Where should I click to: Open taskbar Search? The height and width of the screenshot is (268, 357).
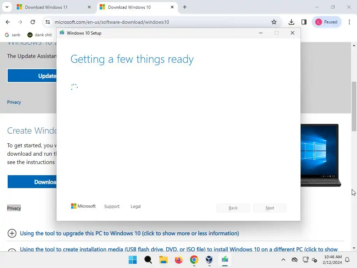click(x=148, y=260)
